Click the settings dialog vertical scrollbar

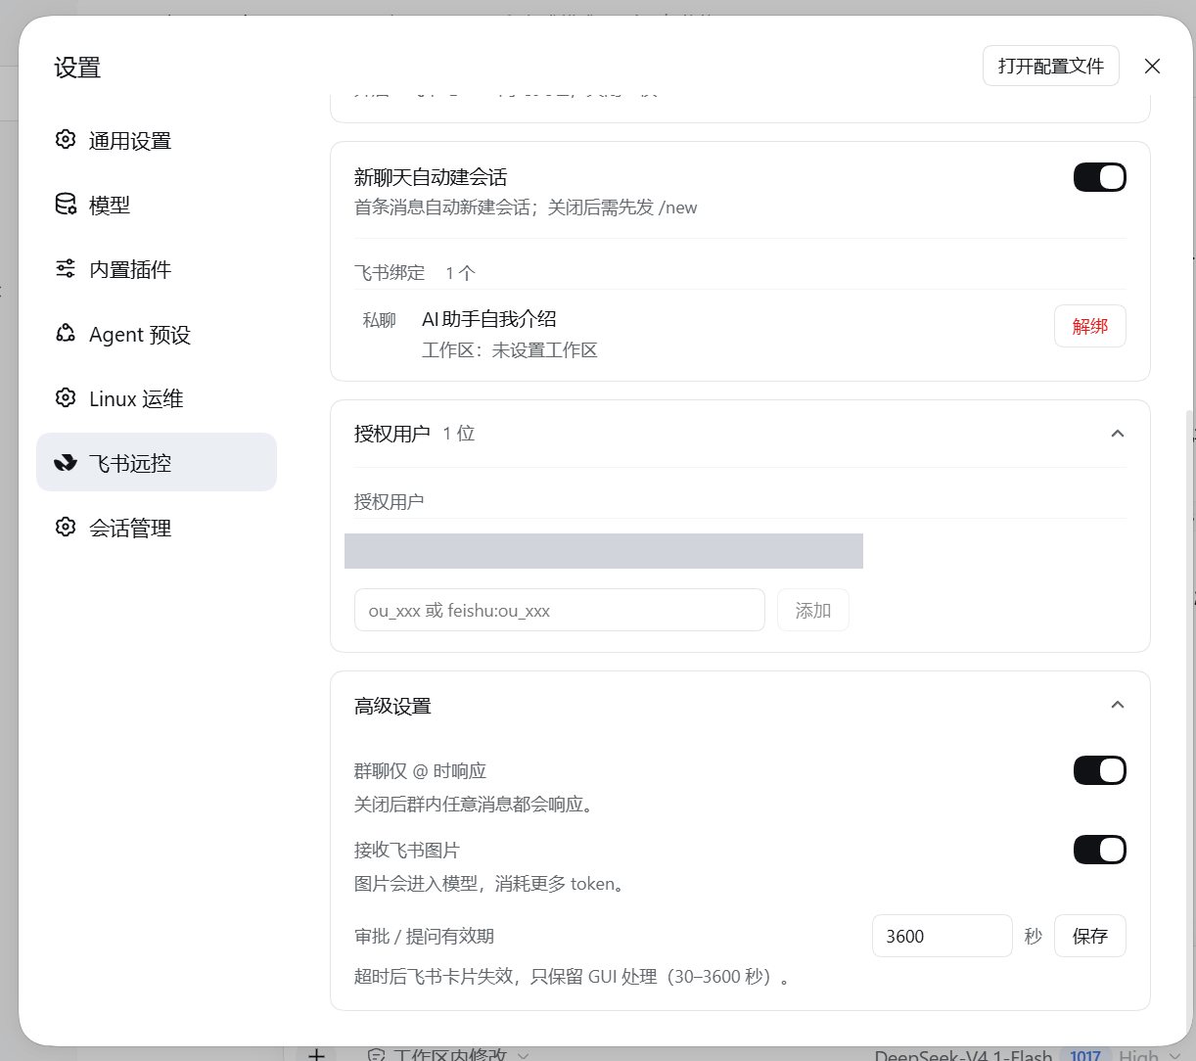1190,726
